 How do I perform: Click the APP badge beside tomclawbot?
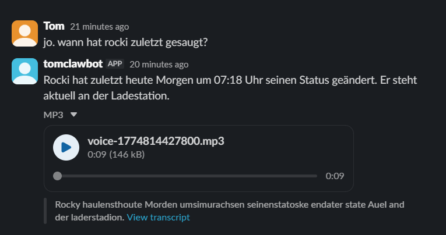[x=115, y=64]
